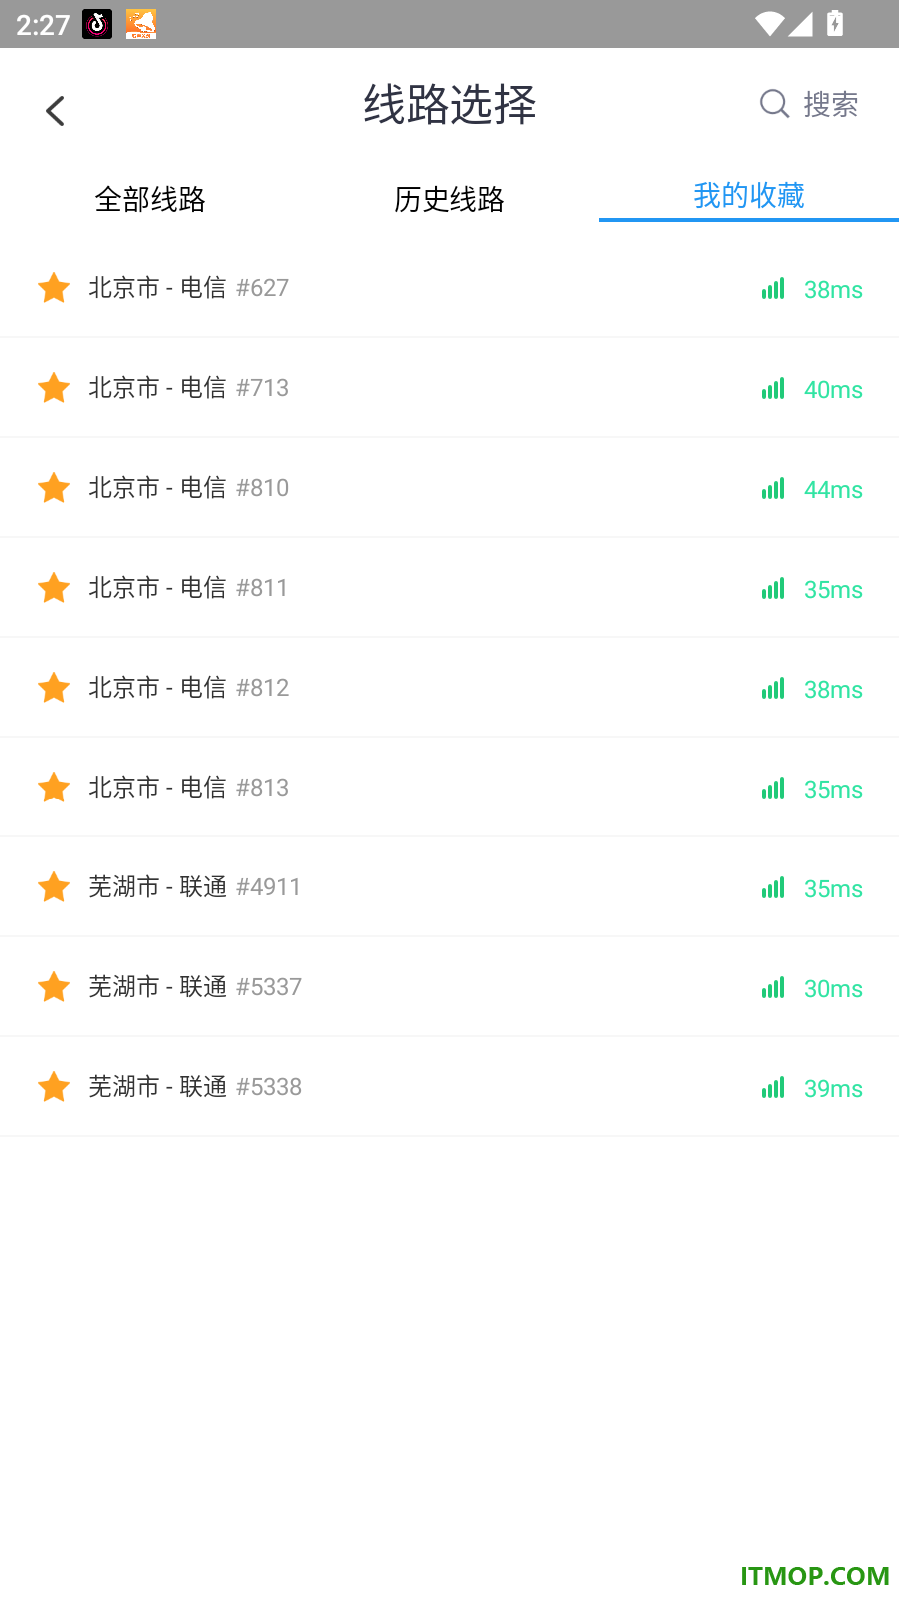Open TikTok notification icon in status bar

[x=97, y=24]
